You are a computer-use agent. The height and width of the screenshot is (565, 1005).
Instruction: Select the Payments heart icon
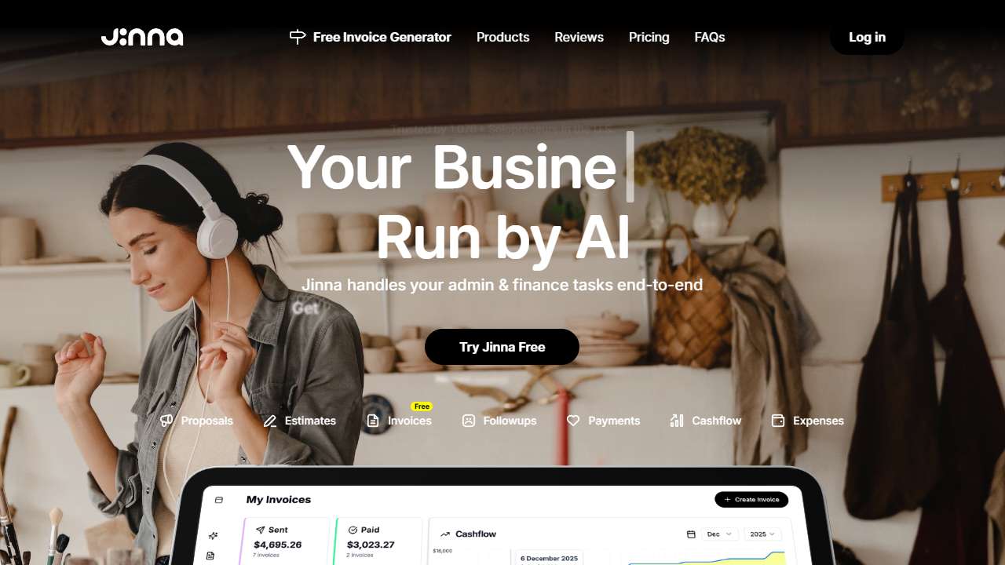click(573, 421)
